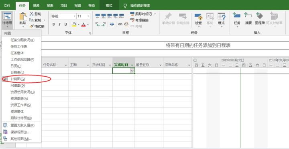Click the Inactivate (停用) button
The height and width of the screenshot is (149, 289).
click(136, 26)
